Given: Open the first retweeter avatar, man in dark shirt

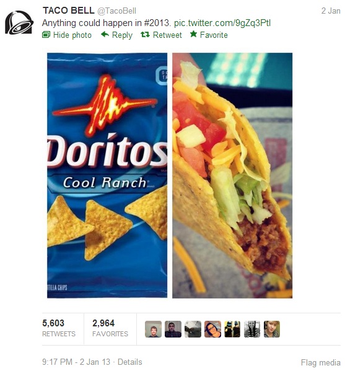Looking at the screenshot, I should coord(153,329).
